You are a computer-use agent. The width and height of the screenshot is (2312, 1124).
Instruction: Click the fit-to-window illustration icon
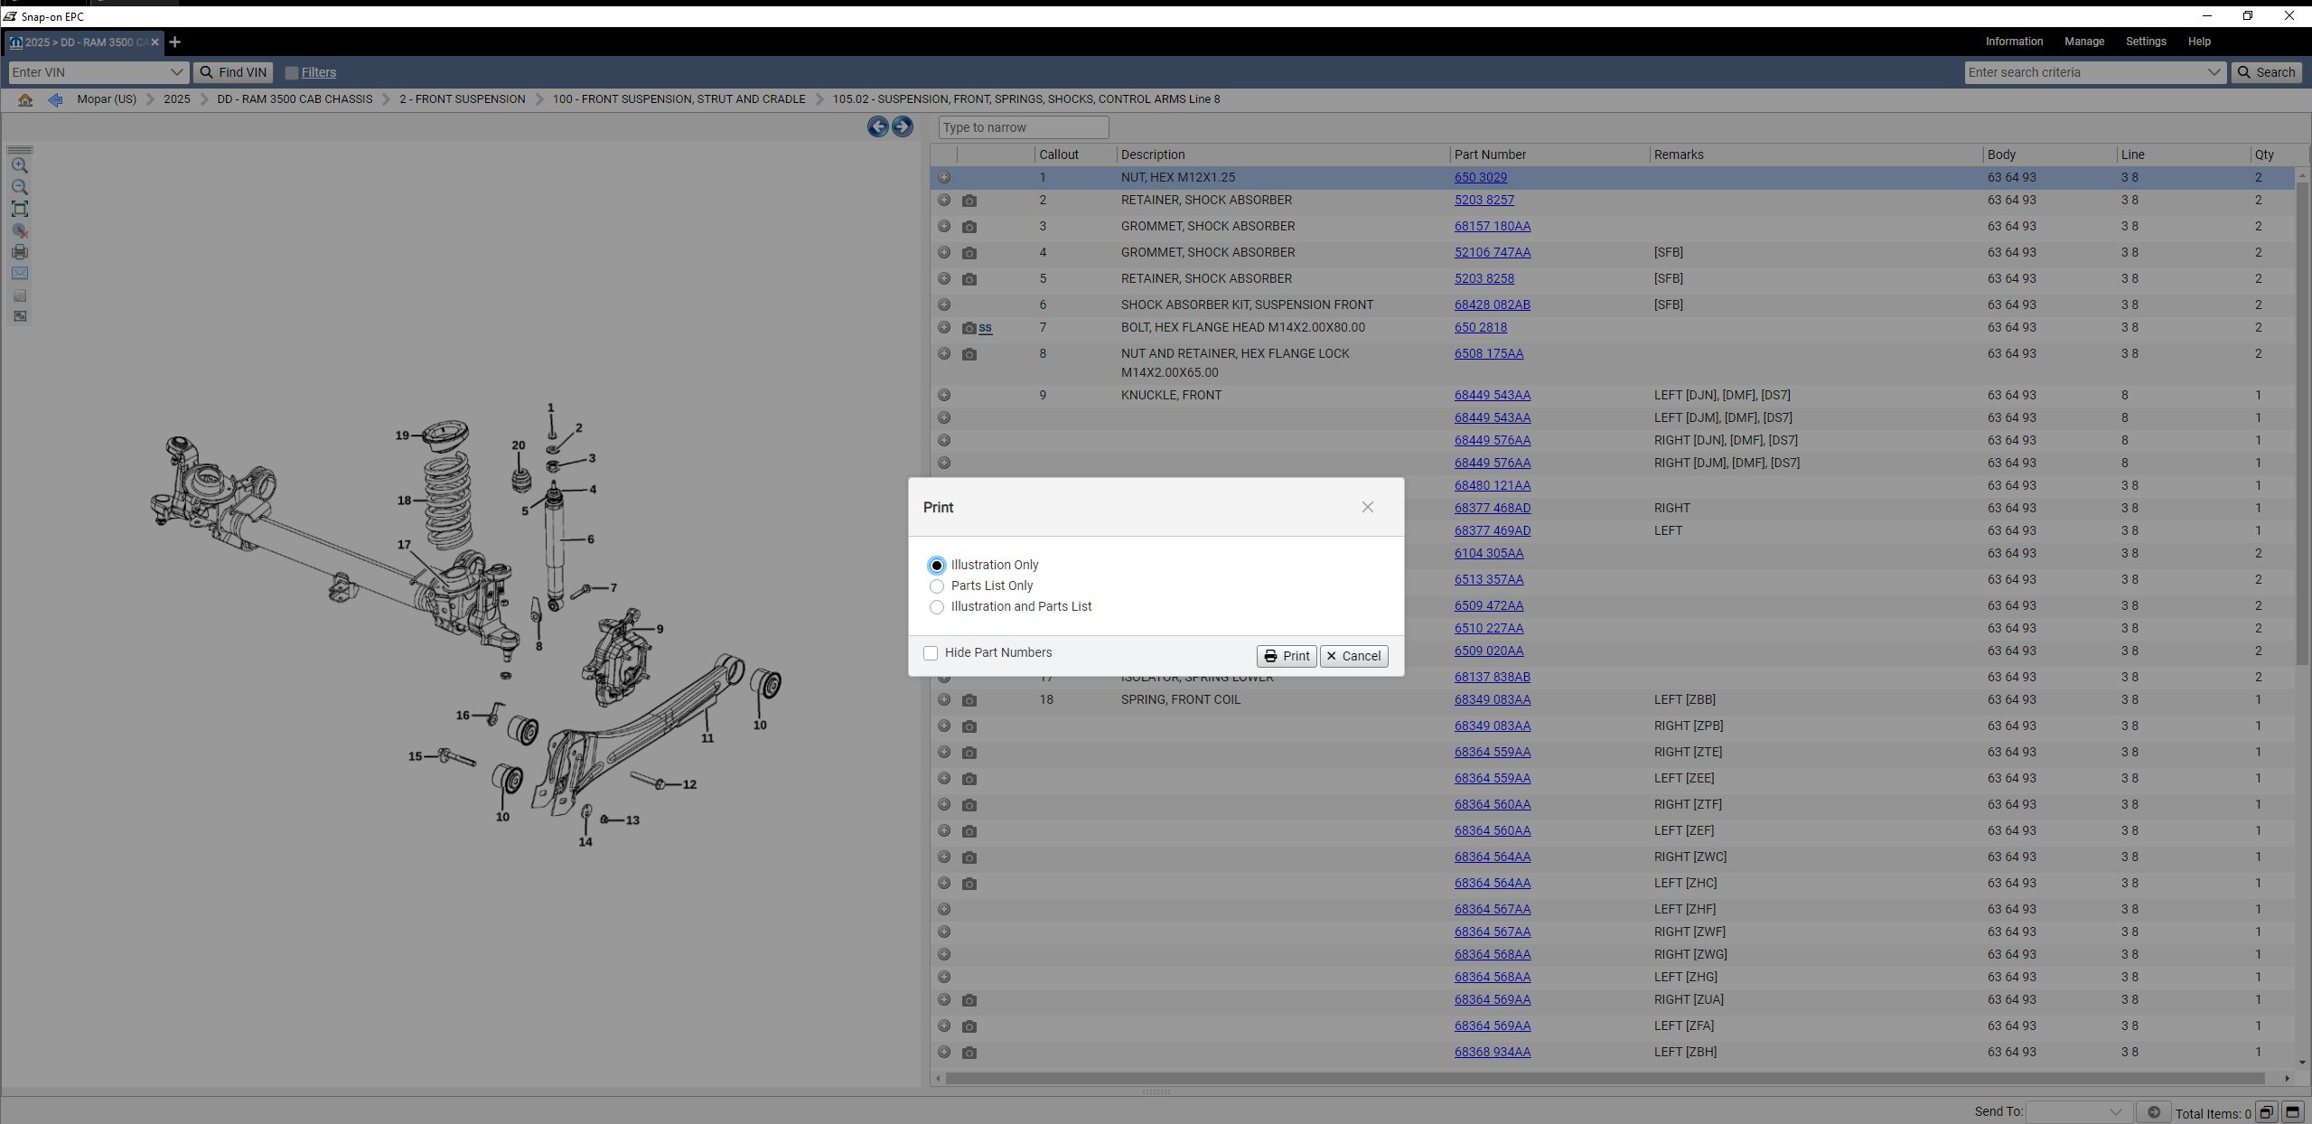[x=20, y=210]
